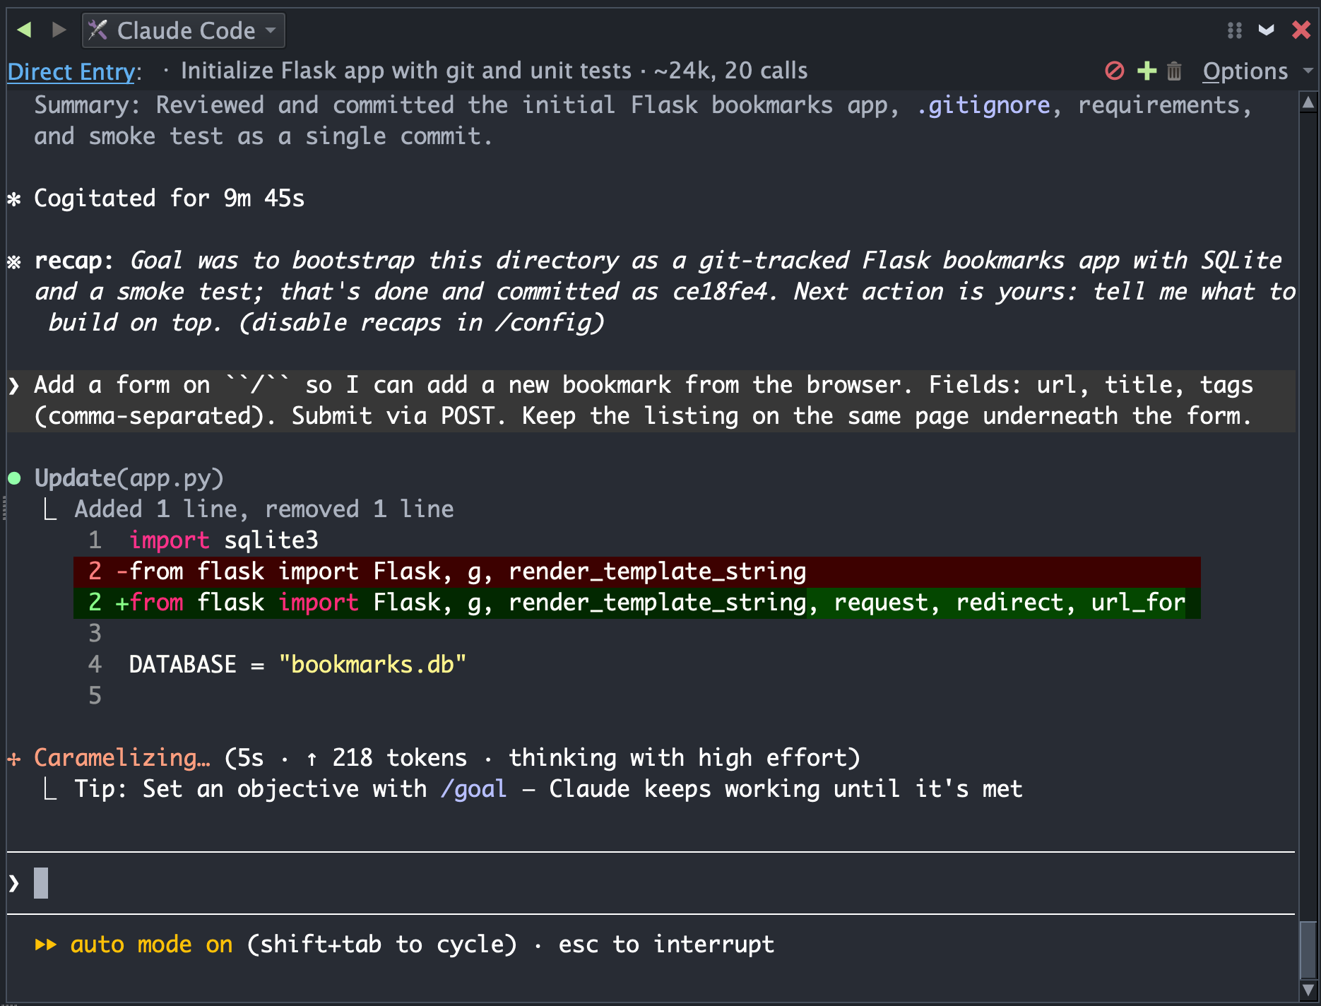Click the scrollbar down arrow
1321x1006 pixels.
tap(1308, 990)
